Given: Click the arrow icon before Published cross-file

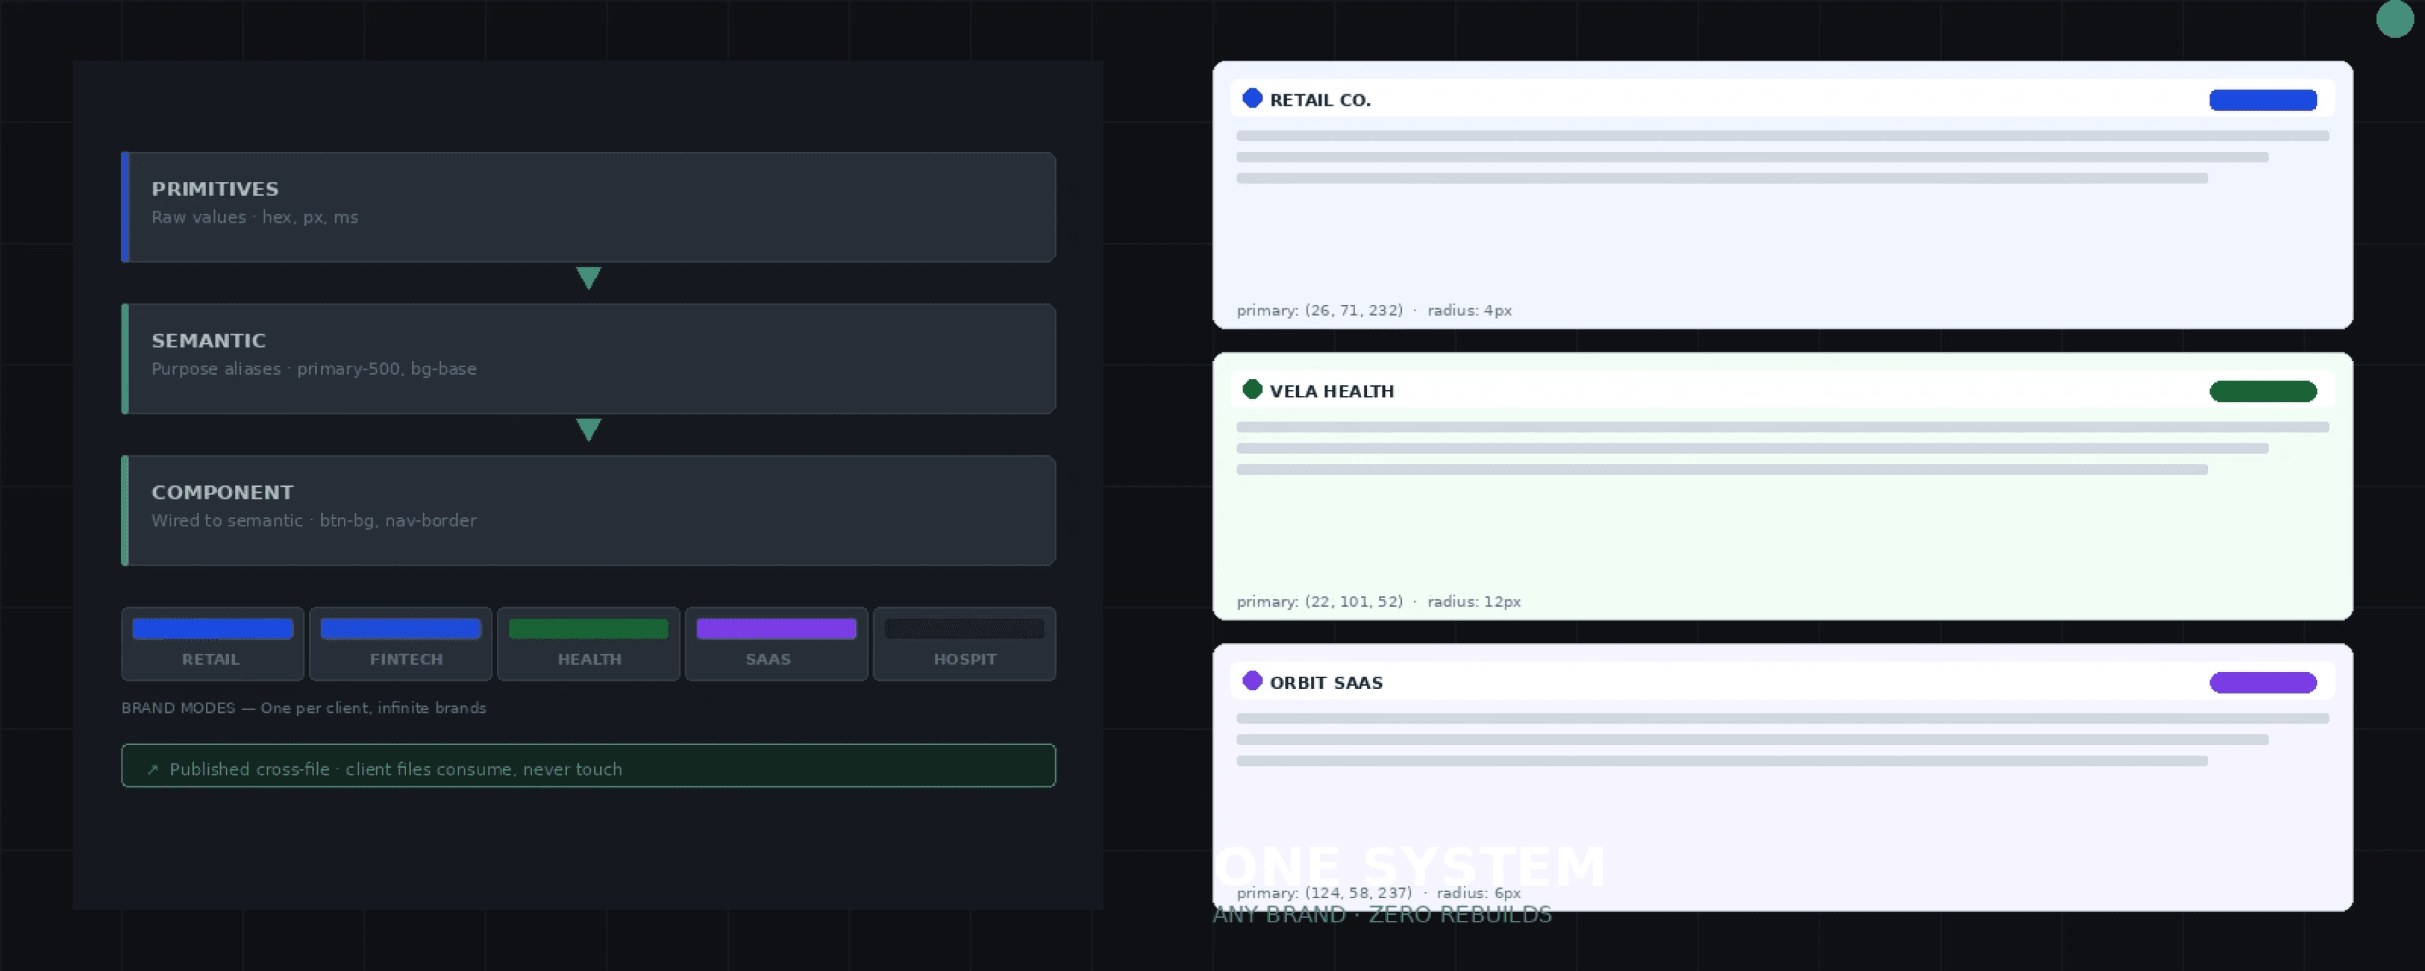Looking at the screenshot, I should pyautogui.click(x=153, y=770).
